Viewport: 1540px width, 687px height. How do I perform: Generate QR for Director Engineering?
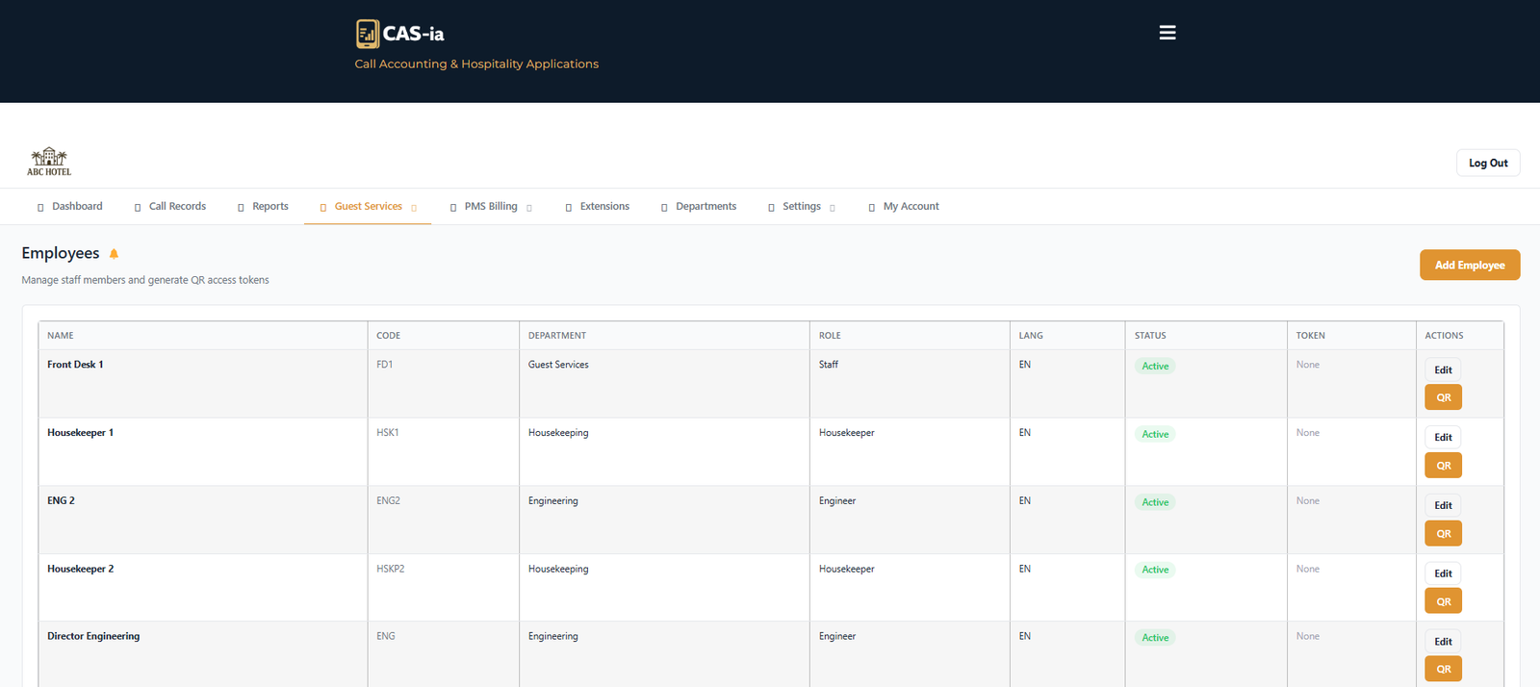(x=1443, y=669)
